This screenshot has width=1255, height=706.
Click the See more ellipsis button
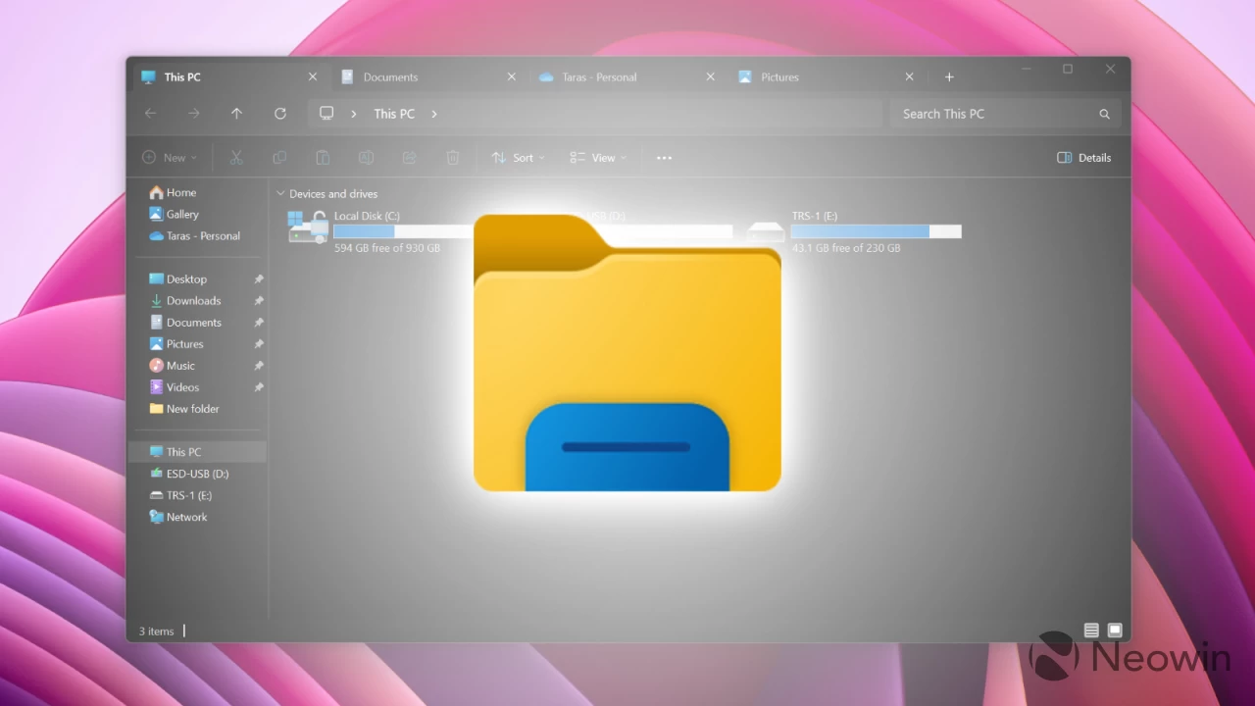pyautogui.click(x=664, y=157)
